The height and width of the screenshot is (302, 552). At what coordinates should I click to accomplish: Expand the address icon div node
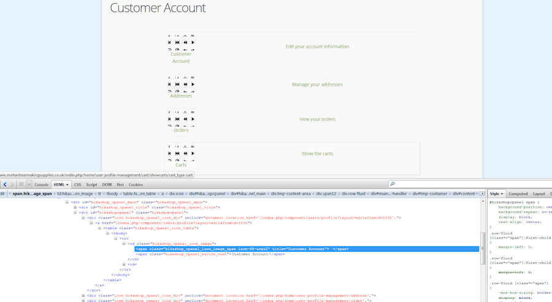[x=83, y=296]
